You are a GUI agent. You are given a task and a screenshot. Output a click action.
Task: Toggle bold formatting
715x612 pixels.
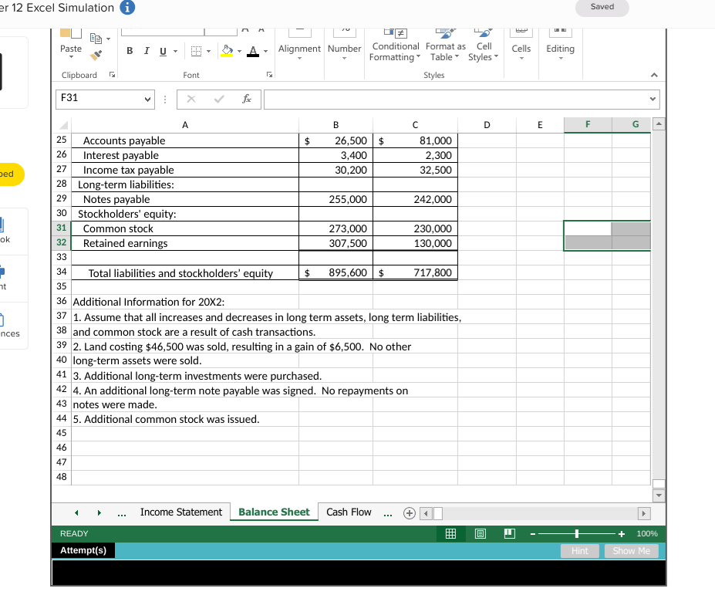[x=129, y=50]
